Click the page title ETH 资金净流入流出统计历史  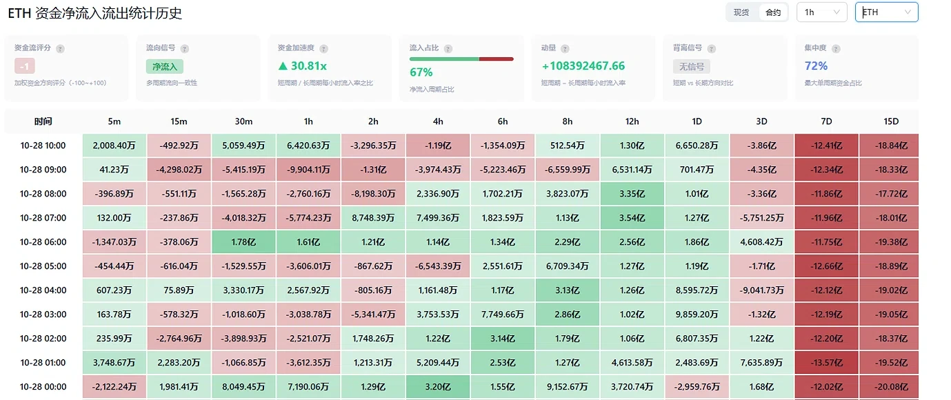(94, 14)
